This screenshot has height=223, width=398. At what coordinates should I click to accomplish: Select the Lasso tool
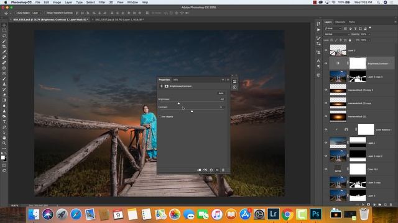(x=4, y=36)
